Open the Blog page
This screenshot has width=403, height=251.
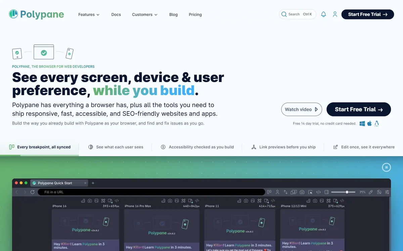[x=174, y=14]
